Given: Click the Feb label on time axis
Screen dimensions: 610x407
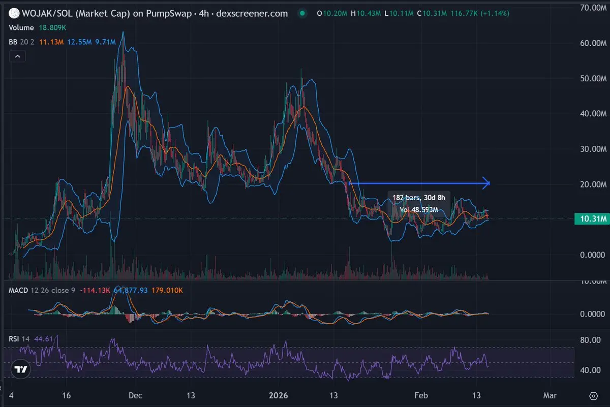Looking at the screenshot, I should pyautogui.click(x=420, y=395).
